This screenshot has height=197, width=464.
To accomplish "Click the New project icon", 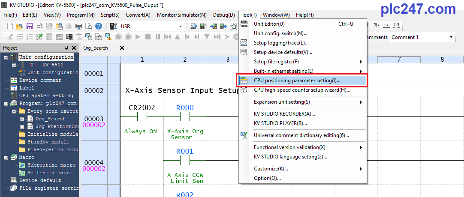I will (10, 26).
